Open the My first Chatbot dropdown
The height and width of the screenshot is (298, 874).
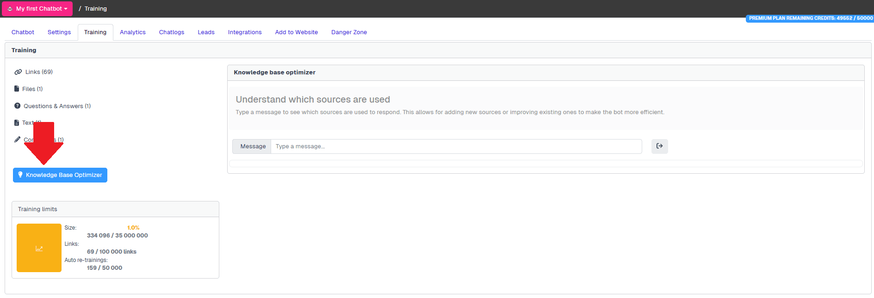(x=37, y=9)
